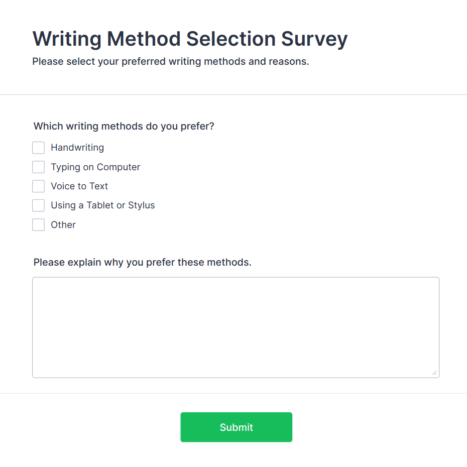The image size is (467, 467).
Task: Check the Typing on Computer option
Action: [39, 167]
